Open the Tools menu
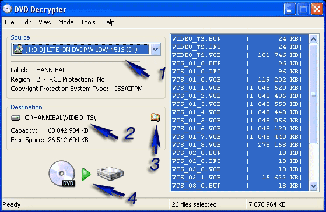 tap(88, 22)
